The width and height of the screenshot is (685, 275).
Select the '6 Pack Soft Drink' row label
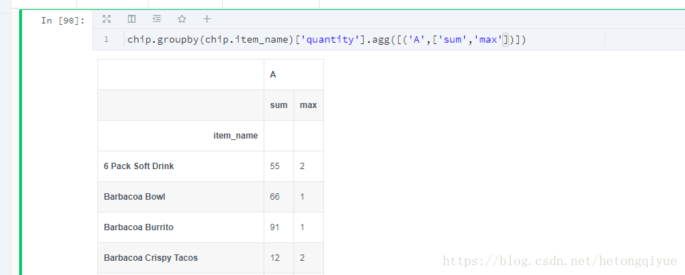pyautogui.click(x=139, y=166)
